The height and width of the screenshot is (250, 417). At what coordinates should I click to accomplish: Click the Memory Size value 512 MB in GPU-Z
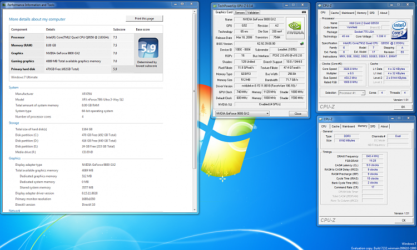[x=245, y=80]
